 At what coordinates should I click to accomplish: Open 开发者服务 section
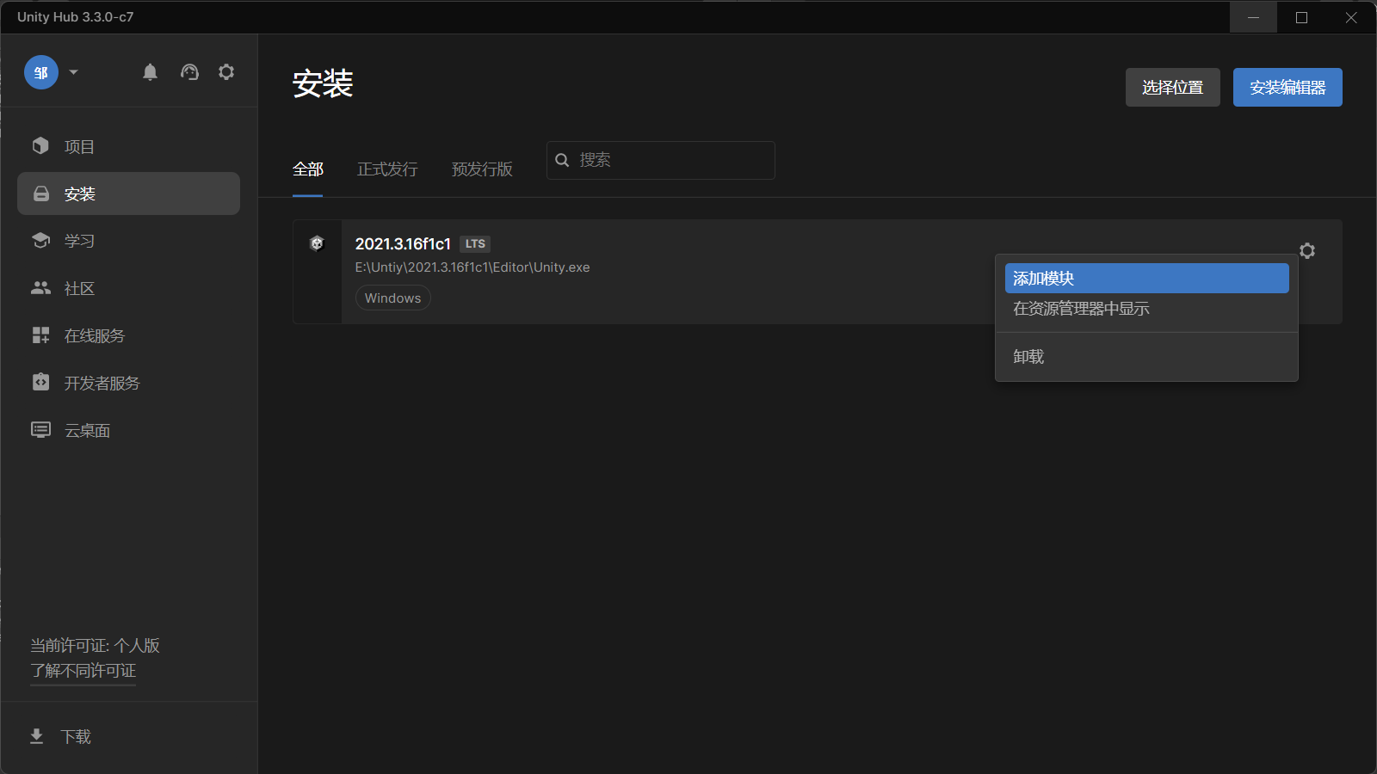tap(128, 383)
